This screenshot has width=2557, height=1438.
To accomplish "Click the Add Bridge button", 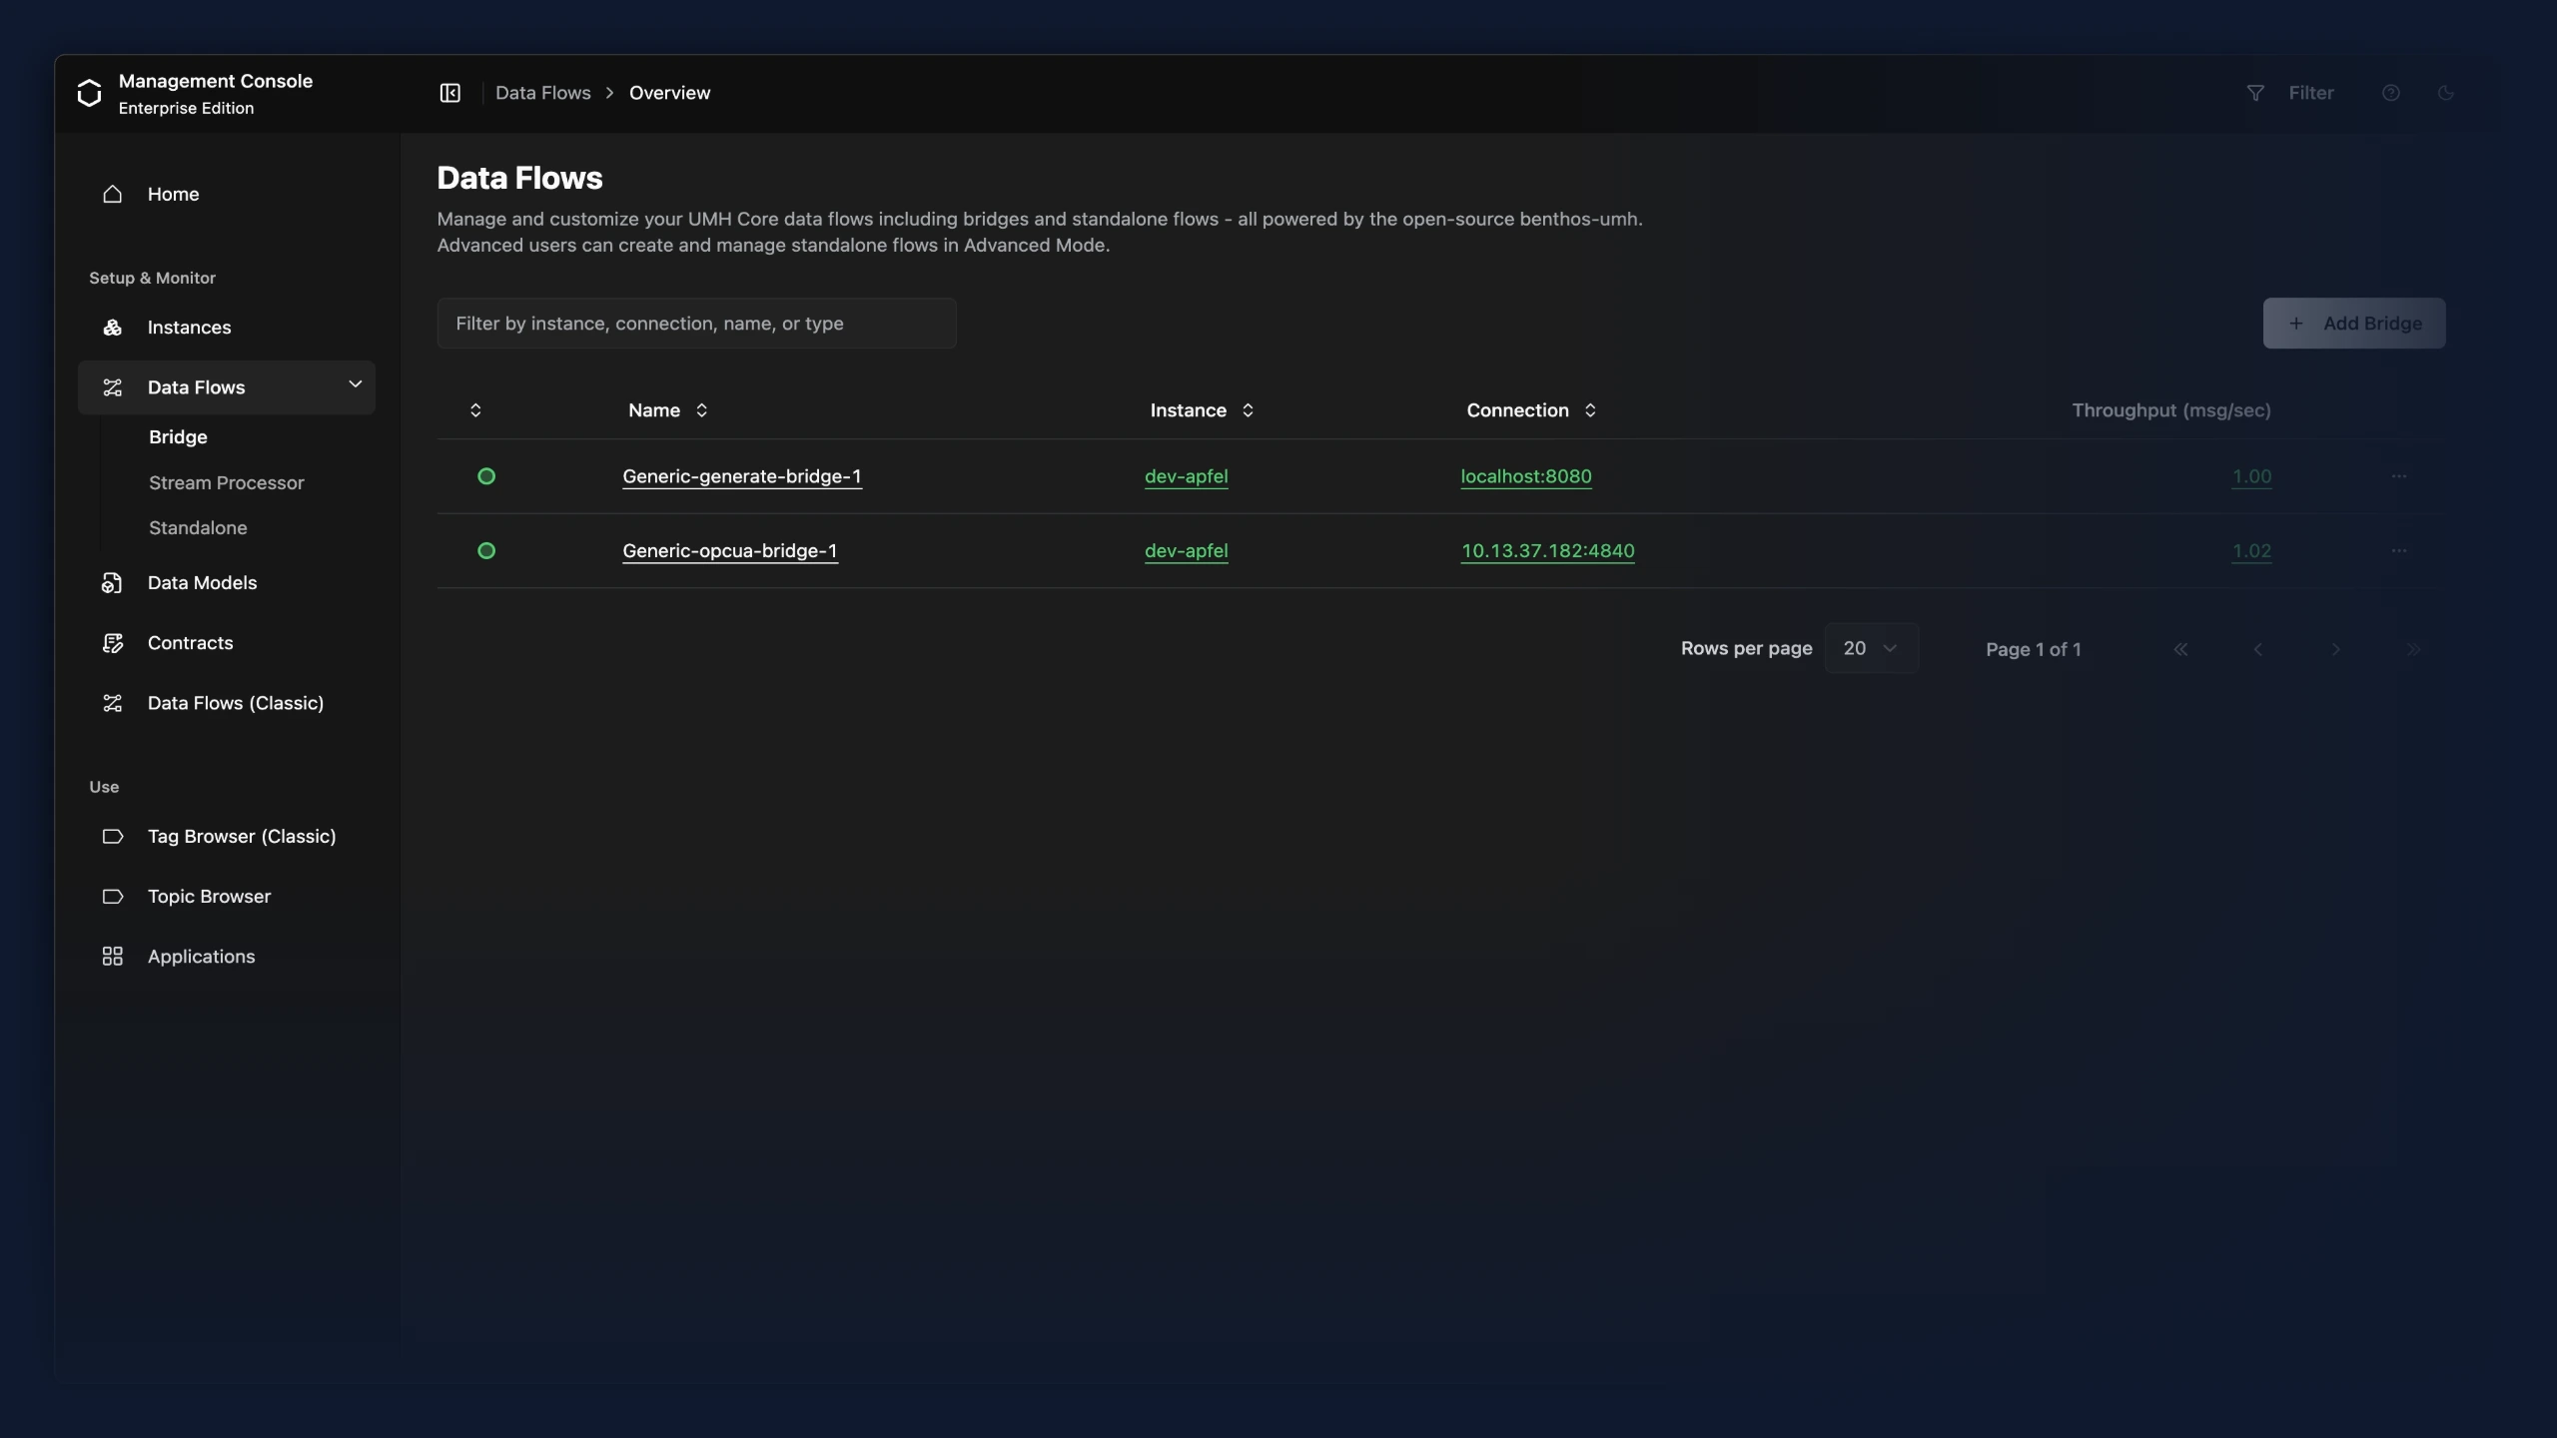I will (x=2354, y=324).
